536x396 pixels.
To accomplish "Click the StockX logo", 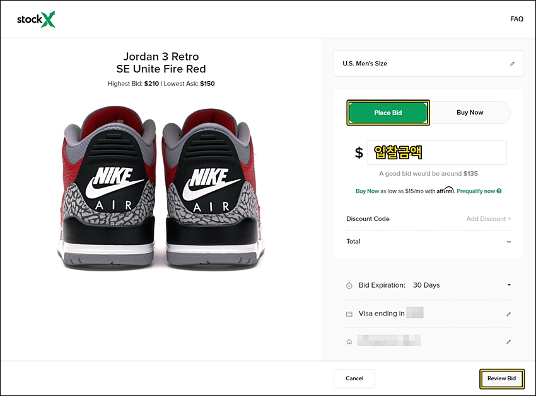I will [36, 19].
